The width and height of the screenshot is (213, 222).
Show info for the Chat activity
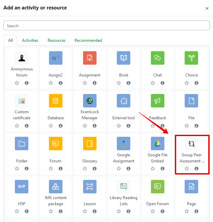coord(162,83)
